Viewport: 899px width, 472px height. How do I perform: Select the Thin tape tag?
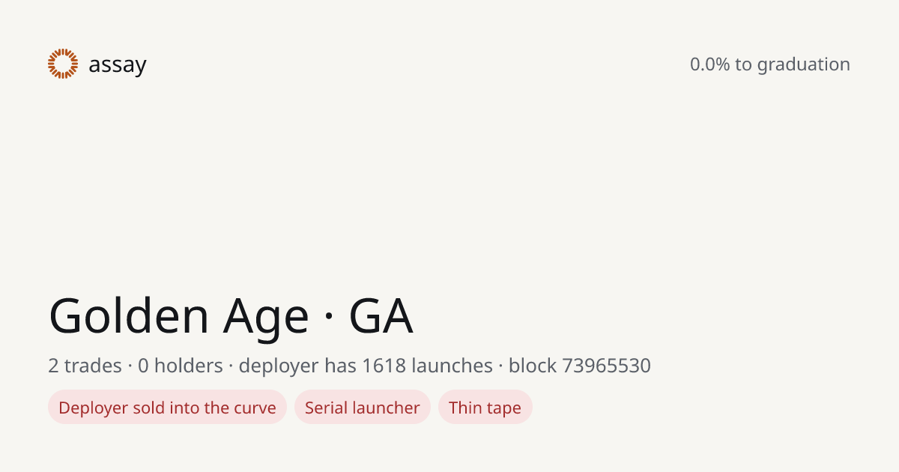pyautogui.click(x=485, y=408)
